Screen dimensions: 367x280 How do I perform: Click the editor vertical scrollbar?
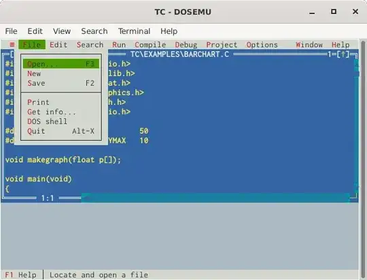point(356,126)
